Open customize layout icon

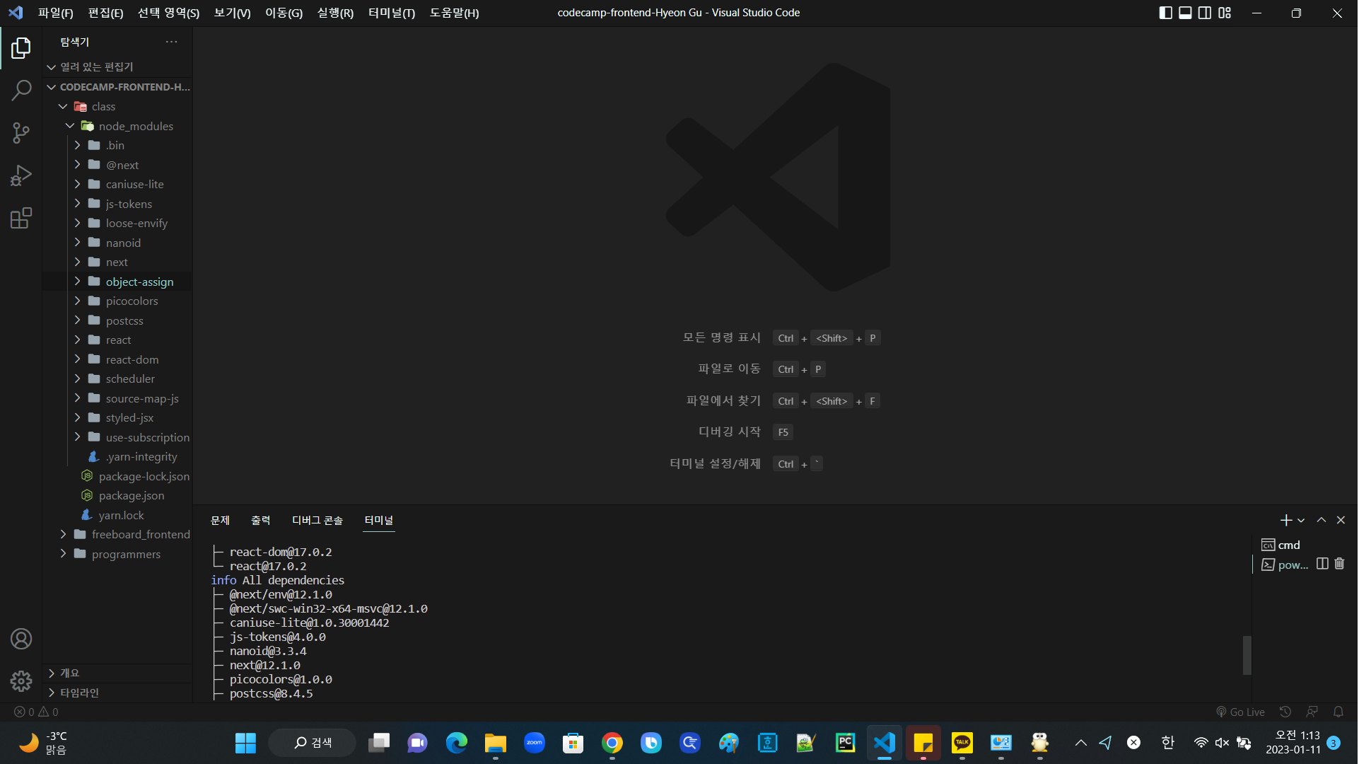click(1225, 13)
